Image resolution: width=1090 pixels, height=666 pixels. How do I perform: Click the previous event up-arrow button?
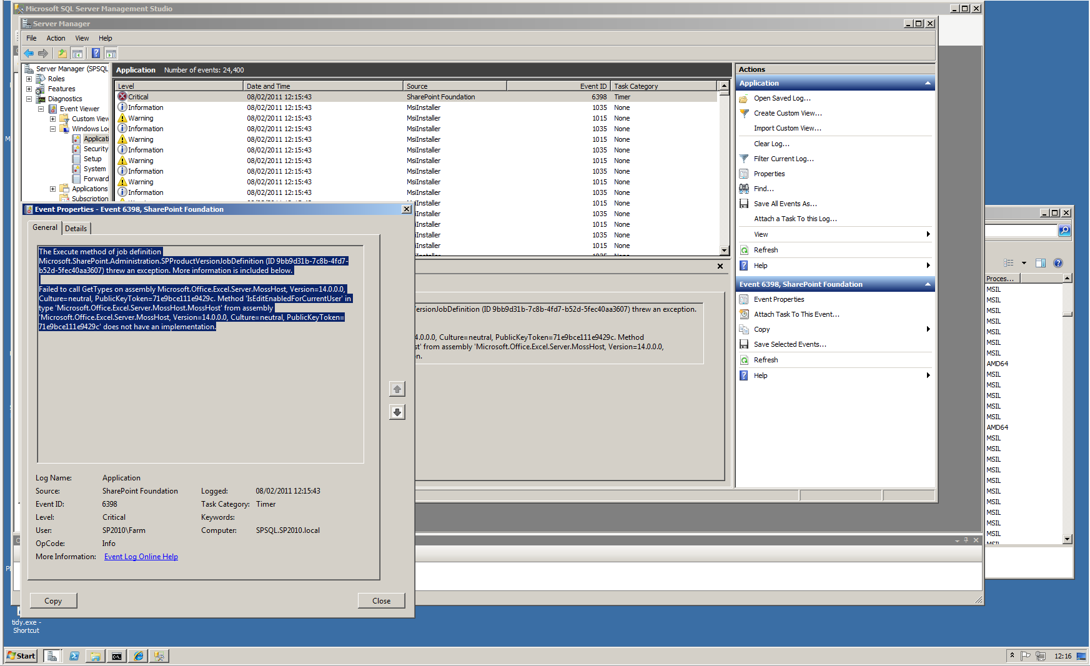pyautogui.click(x=397, y=389)
